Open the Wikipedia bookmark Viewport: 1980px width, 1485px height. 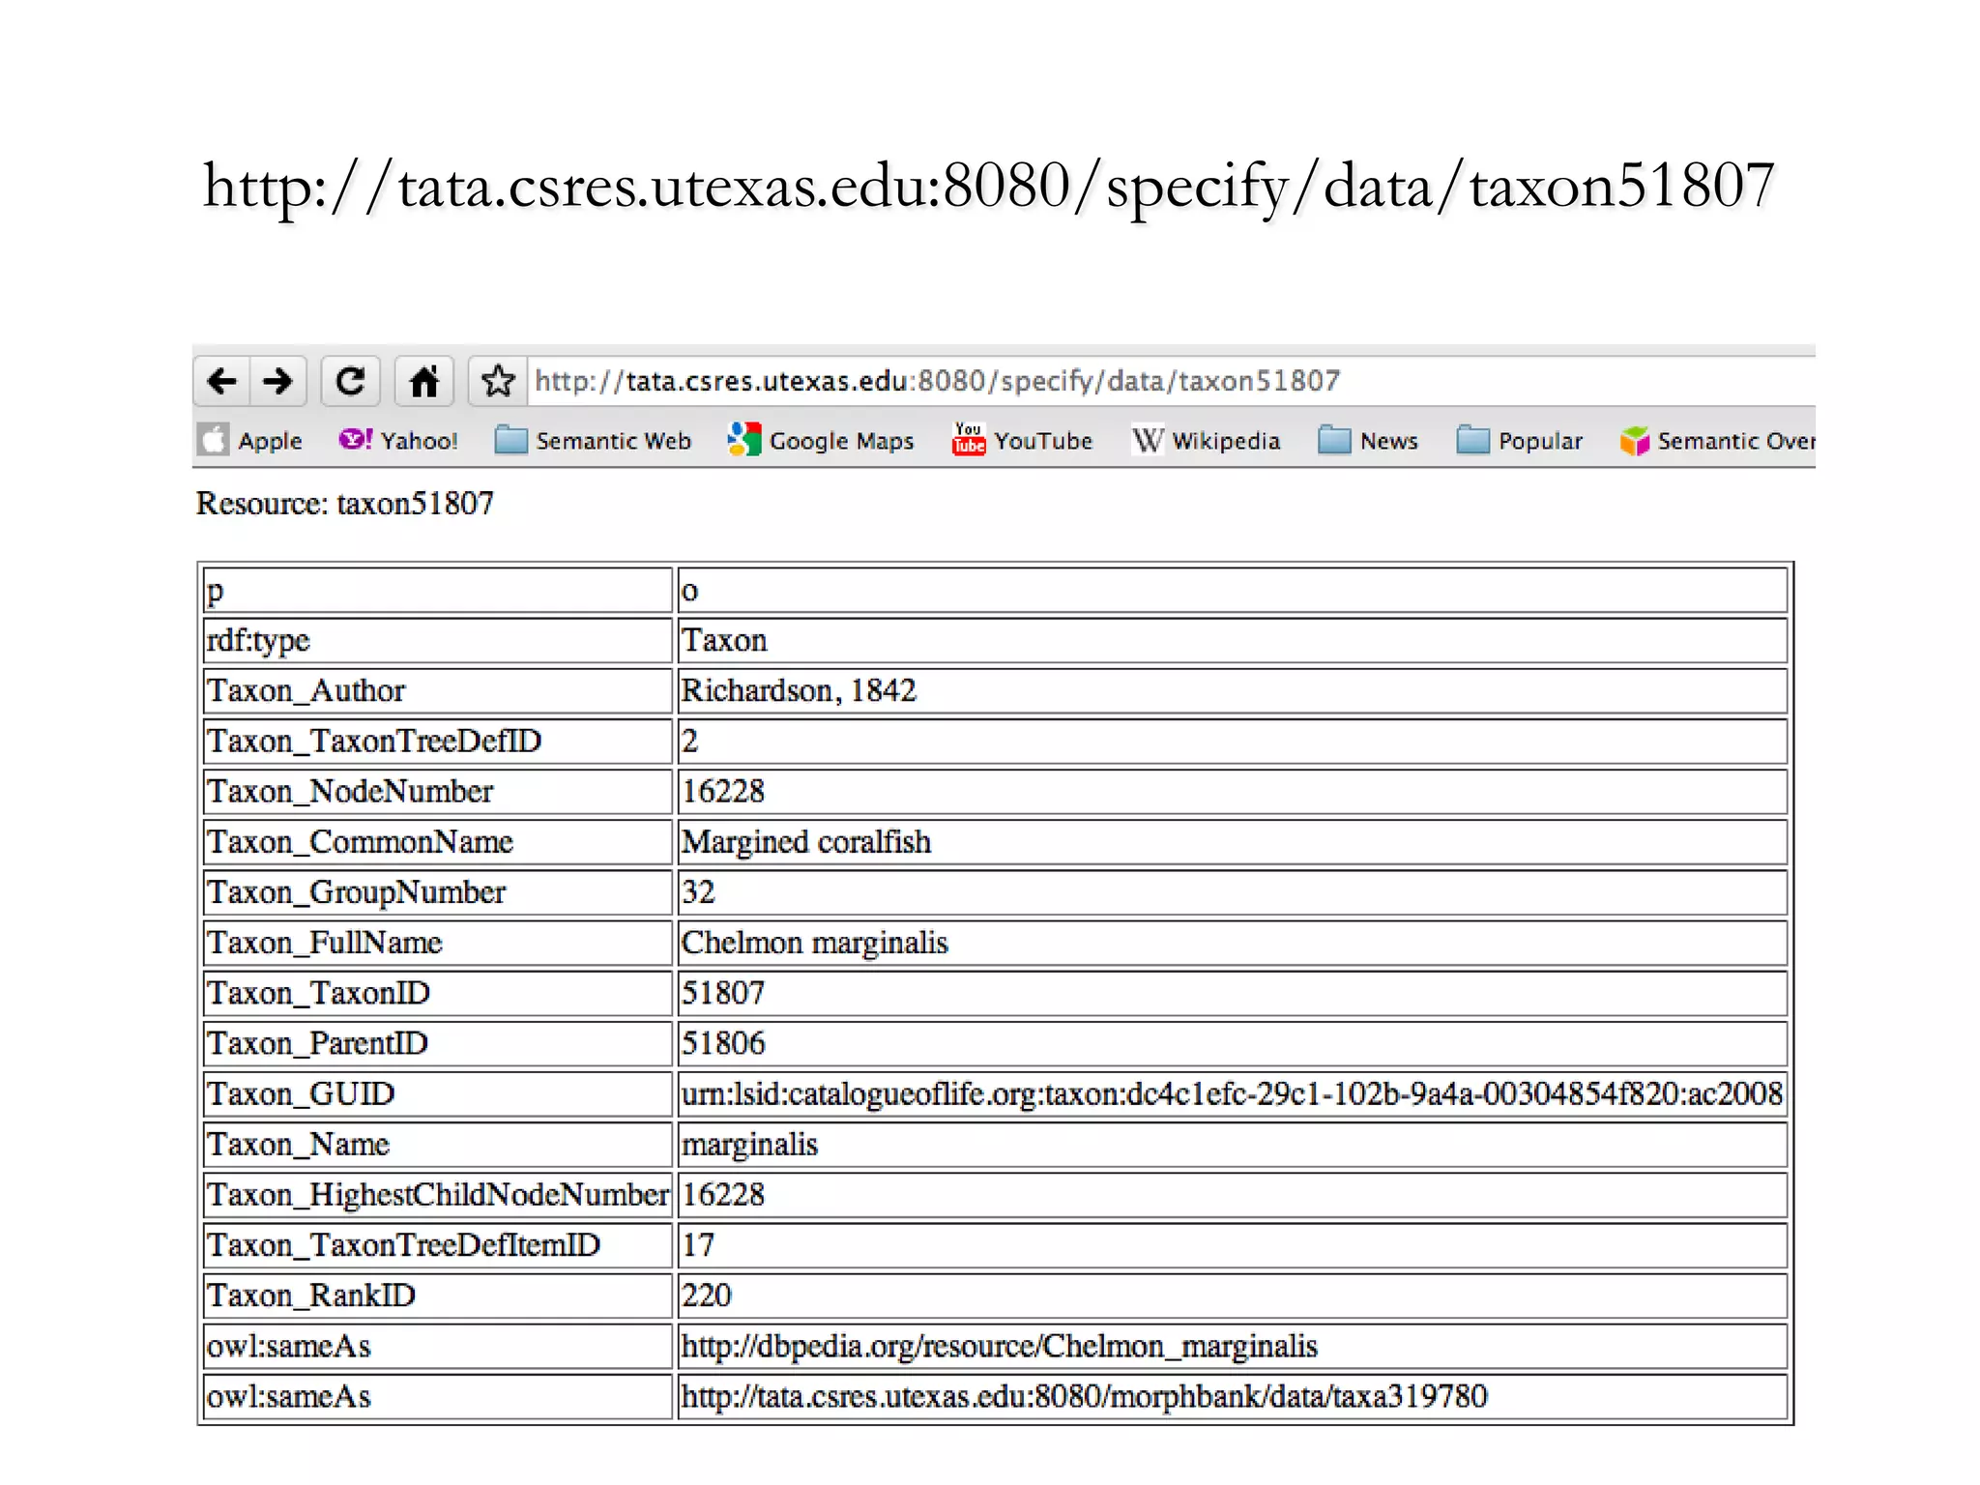pos(1206,441)
